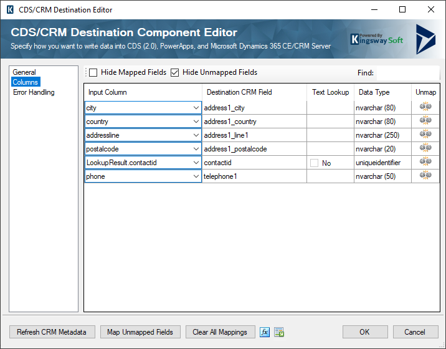
Task: Click the KingswaySoft logo
Action: click(x=377, y=39)
